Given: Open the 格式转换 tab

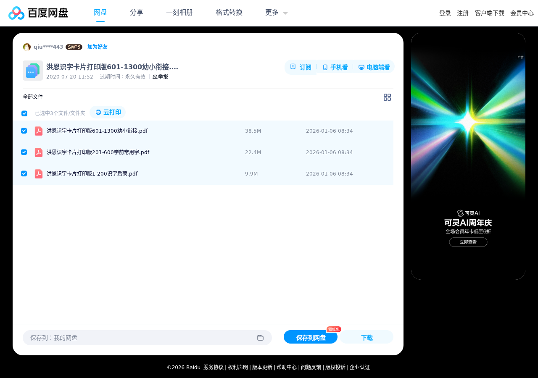Looking at the screenshot, I should (x=229, y=13).
